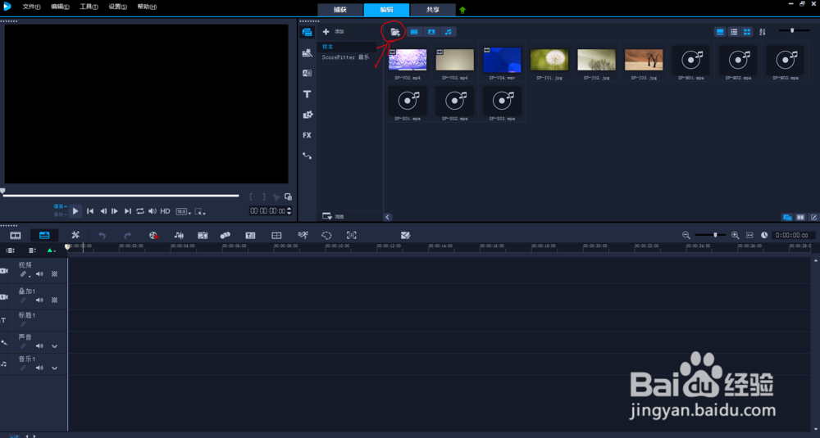Click the redo arrow
Screen dimensions: 820x438
127,236
